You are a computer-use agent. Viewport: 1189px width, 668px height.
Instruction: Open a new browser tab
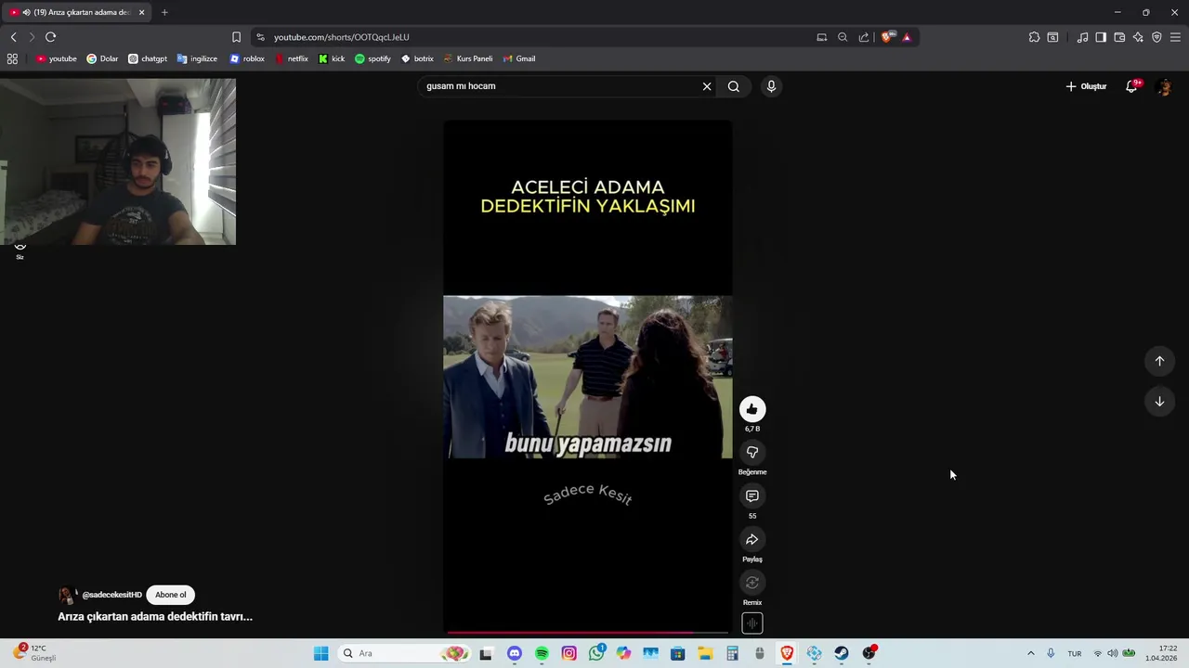(x=164, y=12)
